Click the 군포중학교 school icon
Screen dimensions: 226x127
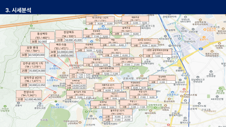coord(172,92)
